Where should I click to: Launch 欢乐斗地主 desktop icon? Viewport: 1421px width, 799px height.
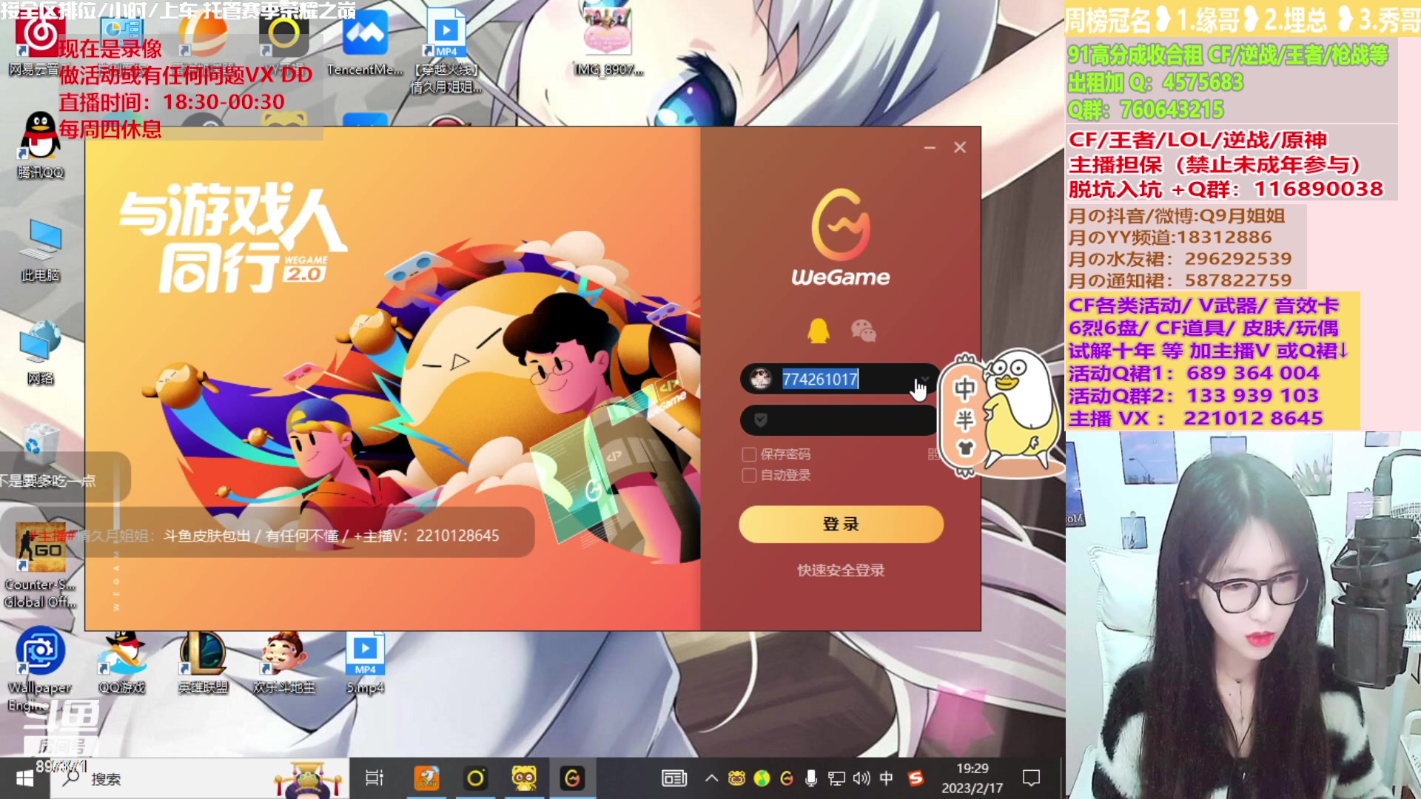point(284,662)
